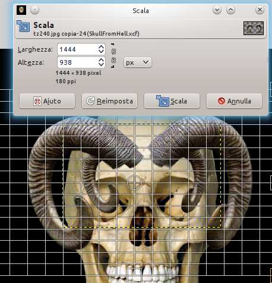272x283 pixels.
Task: Click the skull window menu icon
Action: (x=21, y=10)
